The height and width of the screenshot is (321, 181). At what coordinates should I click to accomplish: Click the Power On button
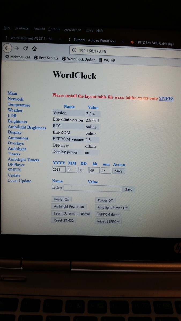(62, 199)
